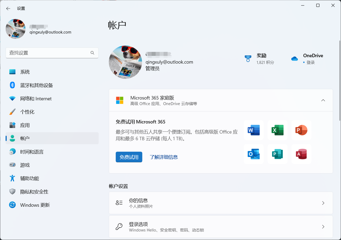Click the Time and language globe icon

[x=12, y=152]
